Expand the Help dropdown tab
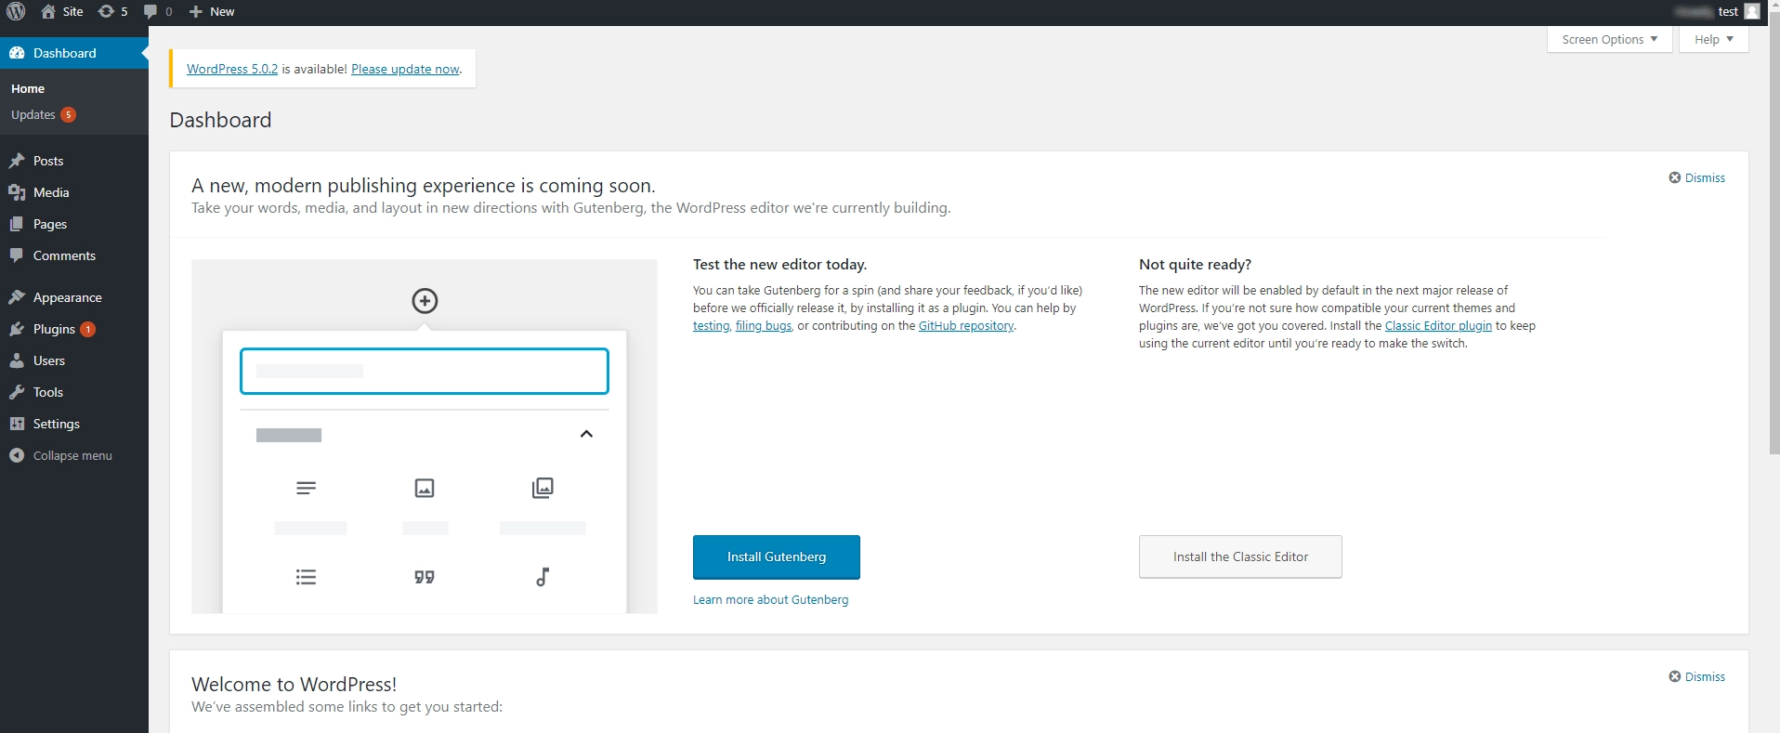 1713,39
